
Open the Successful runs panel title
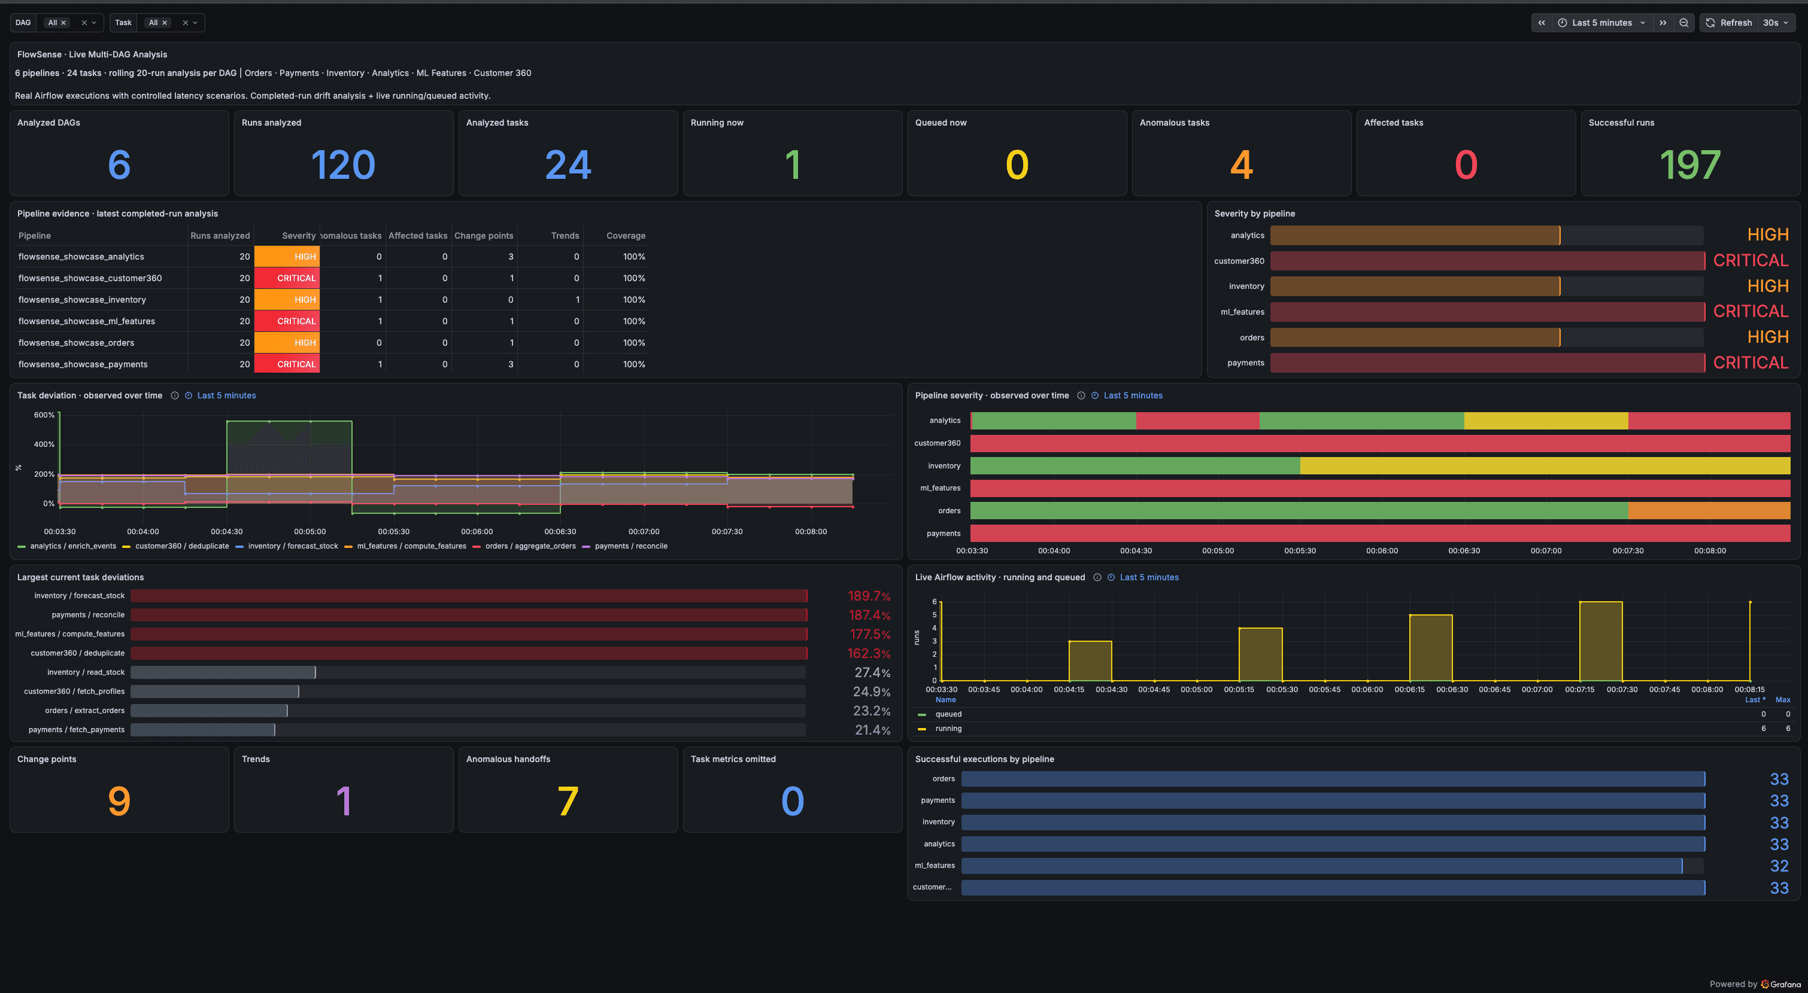click(1621, 123)
